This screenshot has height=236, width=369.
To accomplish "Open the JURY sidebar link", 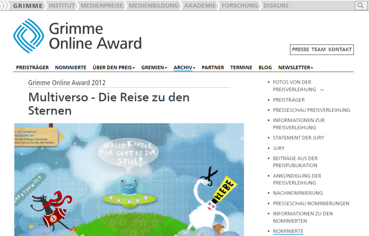I will (x=279, y=148).
